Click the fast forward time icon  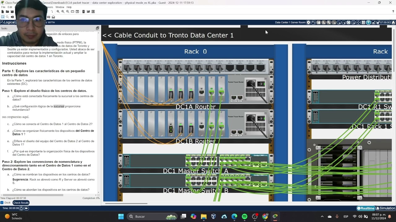point(26,208)
